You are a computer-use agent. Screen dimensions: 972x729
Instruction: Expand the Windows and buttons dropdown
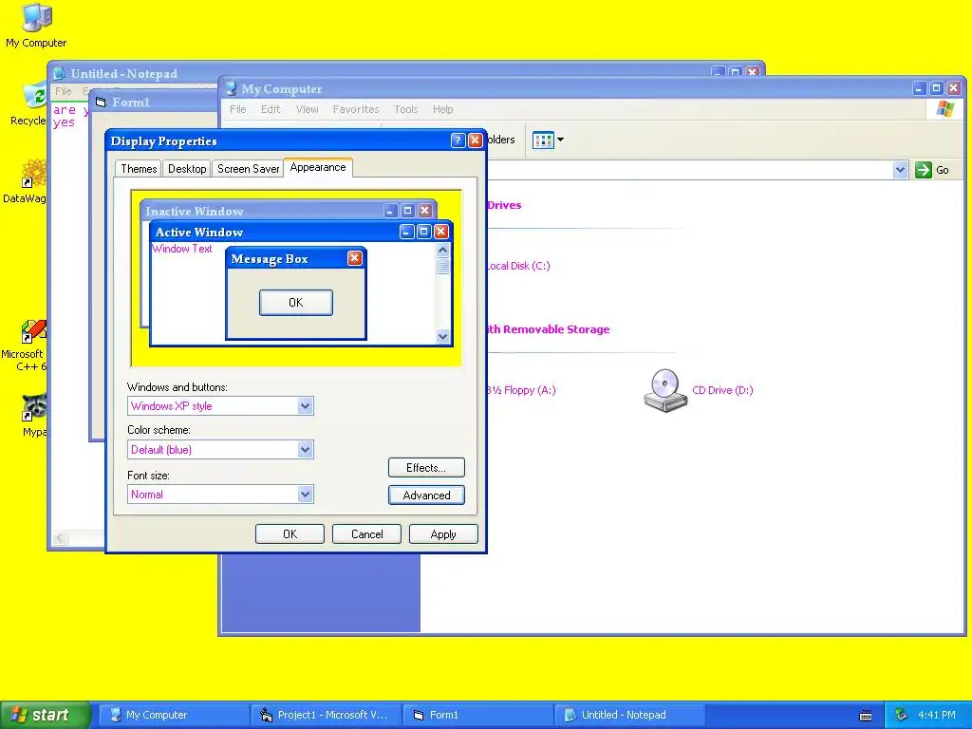coord(305,406)
